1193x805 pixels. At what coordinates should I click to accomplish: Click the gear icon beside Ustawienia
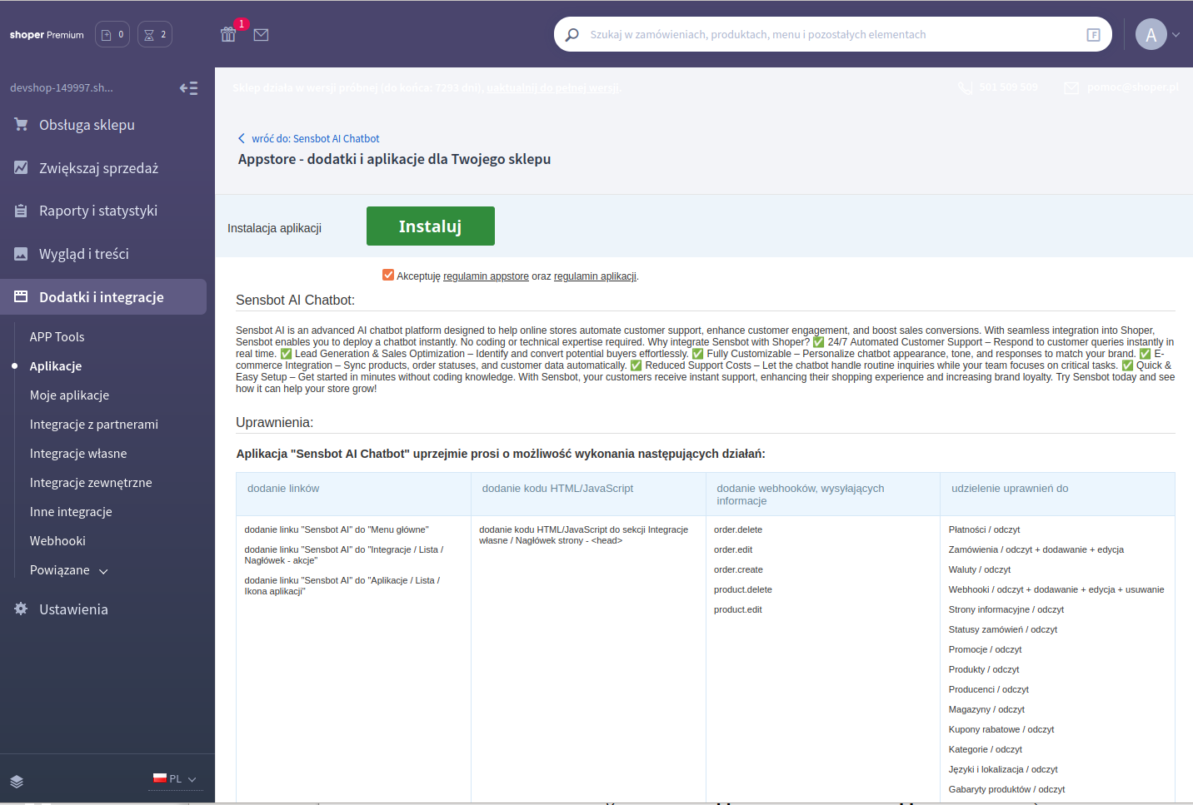coord(21,609)
